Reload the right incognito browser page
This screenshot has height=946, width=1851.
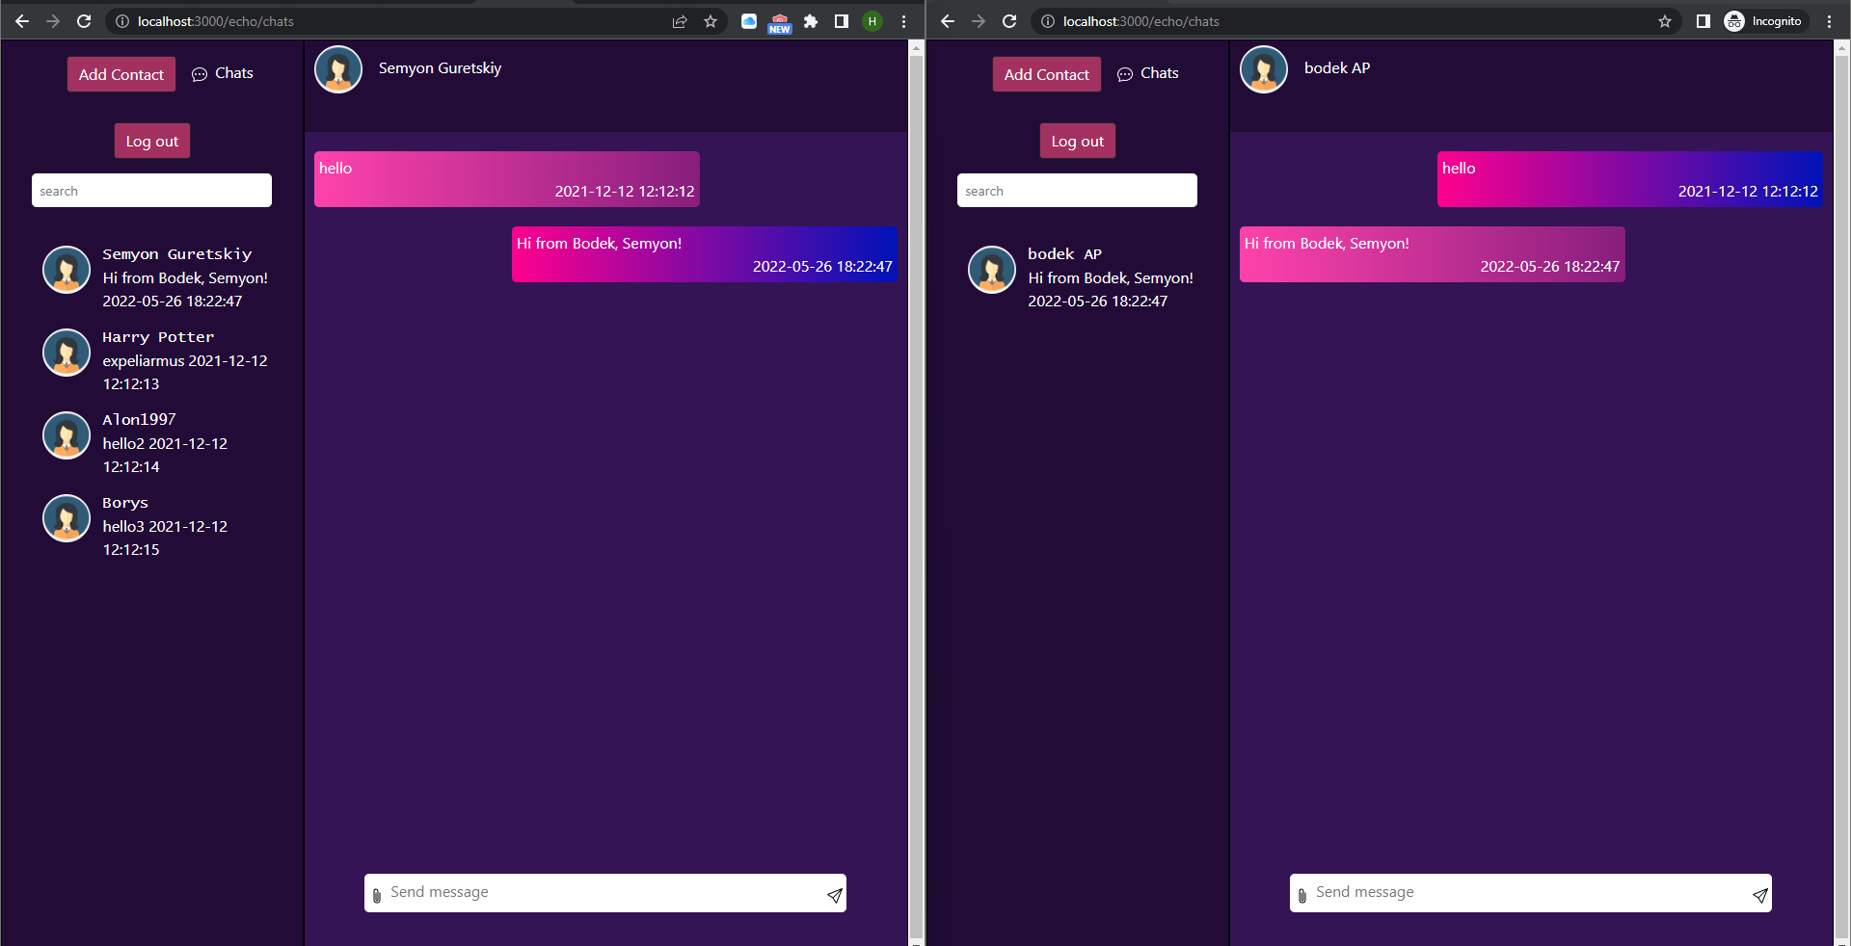point(1009,21)
